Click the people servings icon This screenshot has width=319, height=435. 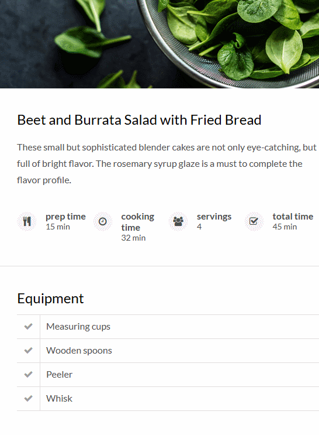[x=178, y=221]
